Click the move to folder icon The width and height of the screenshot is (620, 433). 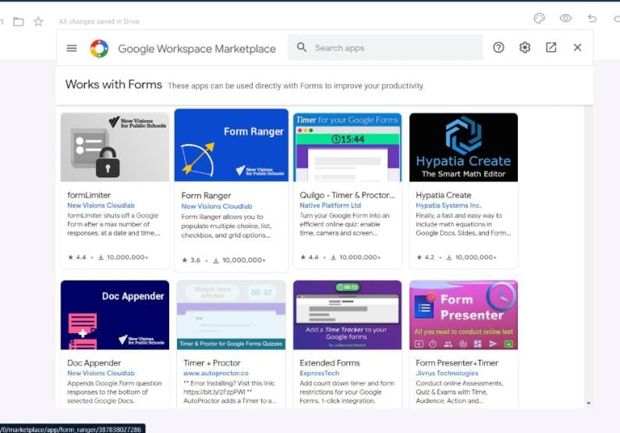(19, 21)
